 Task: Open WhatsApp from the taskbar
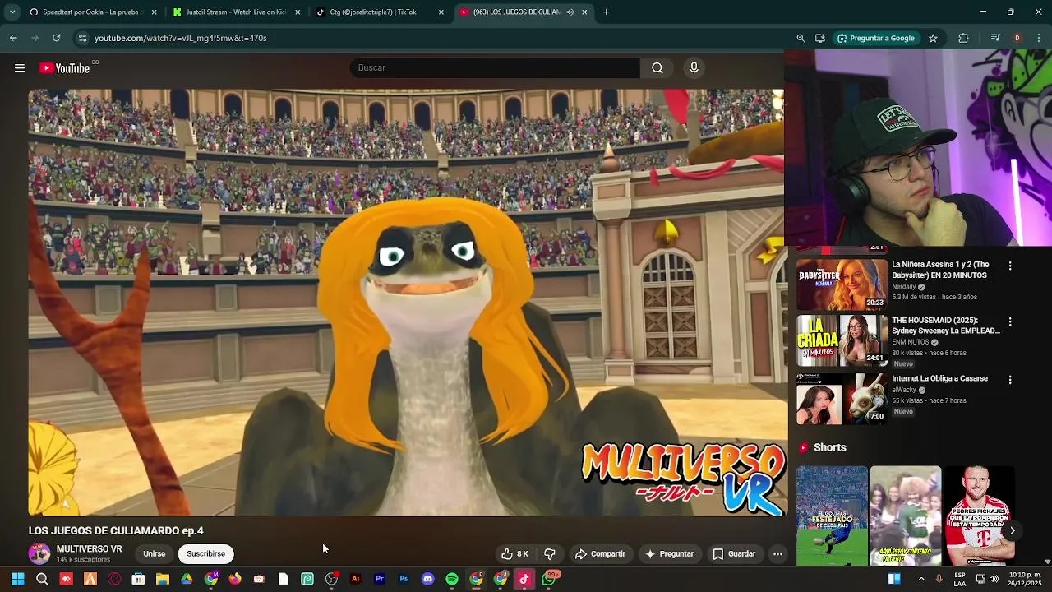(549, 579)
